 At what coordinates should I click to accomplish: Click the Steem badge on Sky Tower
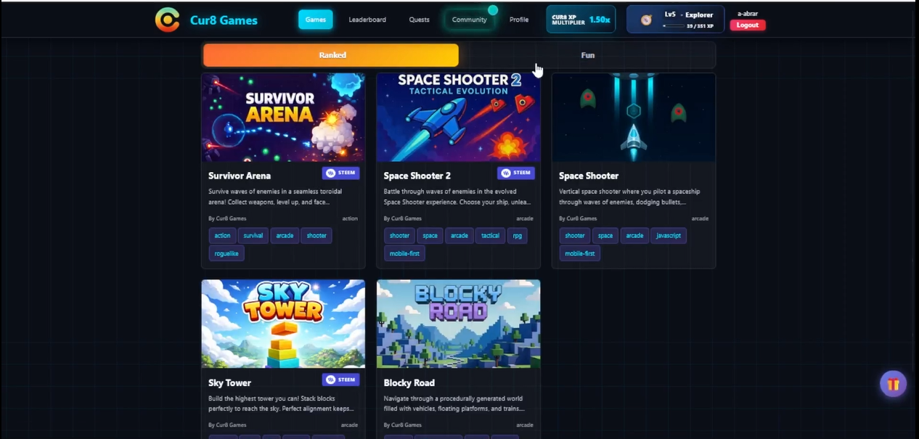(x=340, y=379)
